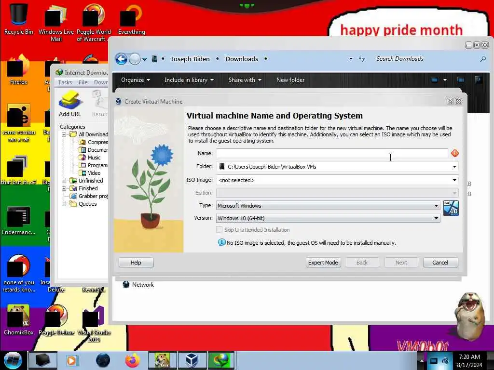Select Network in Explorer navigation pane

(138, 284)
